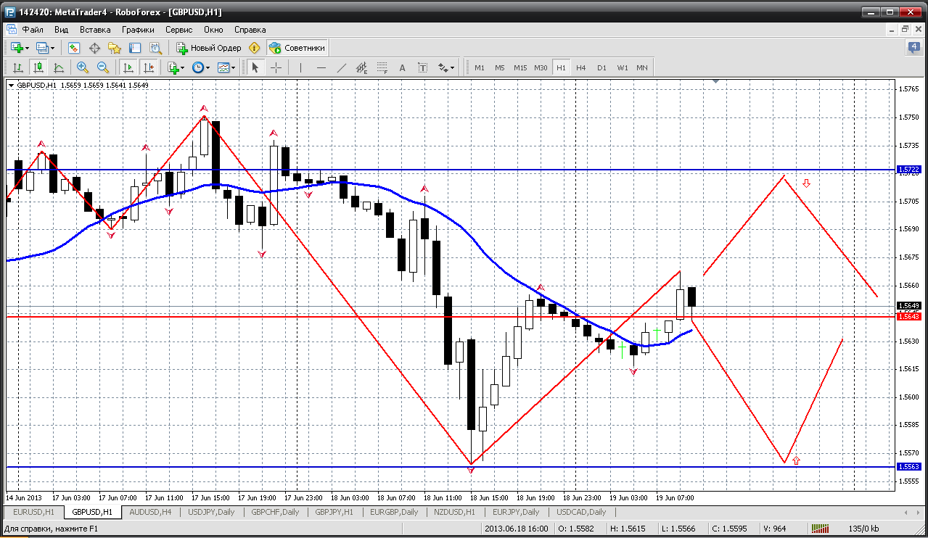This screenshot has width=928, height=538.
Task: Open the chat notification icon showing 4
Action: point(913,48)
